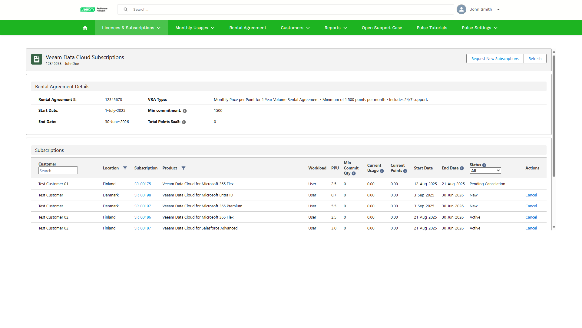582x328 pixels.
Task: Expand the Monthly Usages menu
Action: coord(195,28)
